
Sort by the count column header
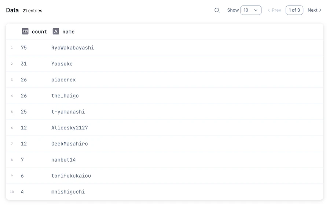point(39,32)
